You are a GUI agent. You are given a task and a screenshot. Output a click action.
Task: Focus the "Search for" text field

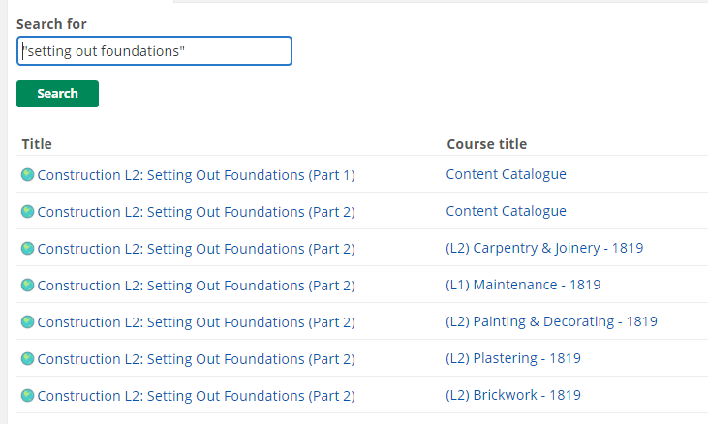(x=154, y=51)
